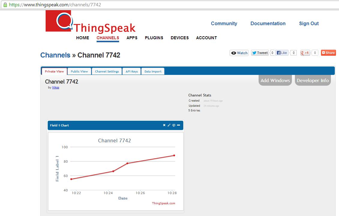This screenshot has width=339, height=216.
Task: Click the green padlock icon in address bar
Action: pos(5,4)
